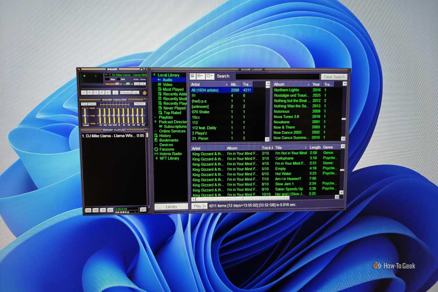
Task: Open the dropdown arrow next to Play
Action: pyautogui.click(x=205, y=206)
